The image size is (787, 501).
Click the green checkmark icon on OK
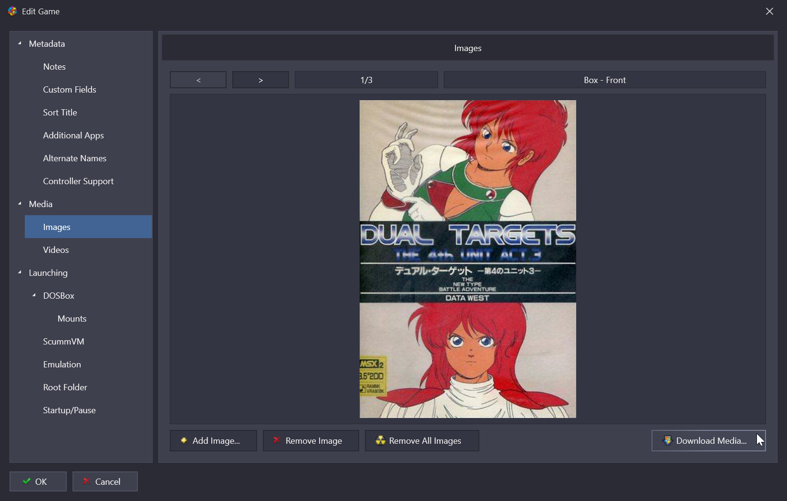point(27,481)
